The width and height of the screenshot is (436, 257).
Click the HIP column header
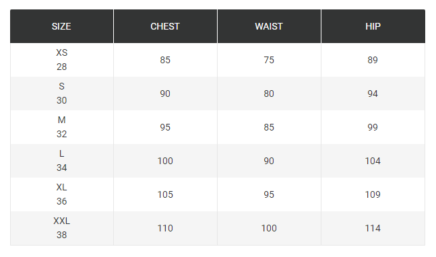pos(373,26)
